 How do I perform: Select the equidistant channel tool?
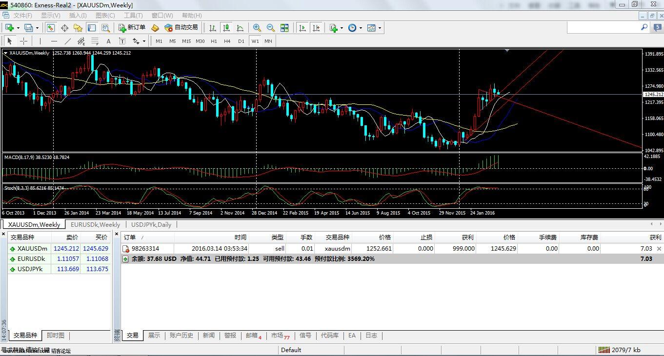coord(81,41)
